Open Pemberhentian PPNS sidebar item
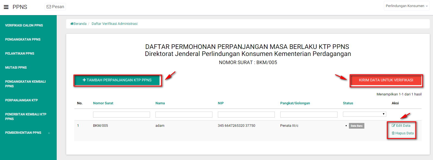Screen dimensions: 433x160 click(23, 133)
